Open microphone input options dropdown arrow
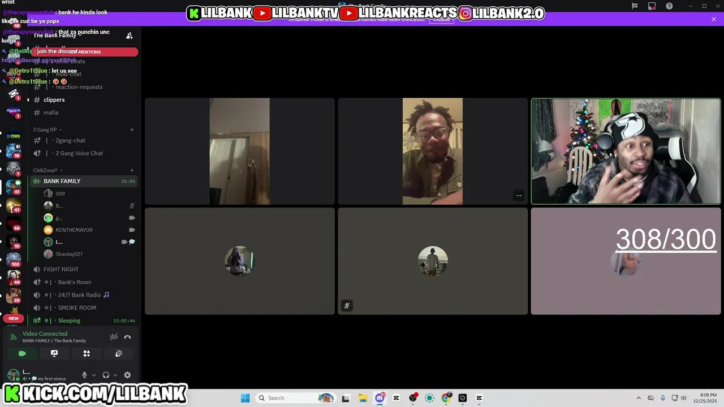 (x=94, y=375)
